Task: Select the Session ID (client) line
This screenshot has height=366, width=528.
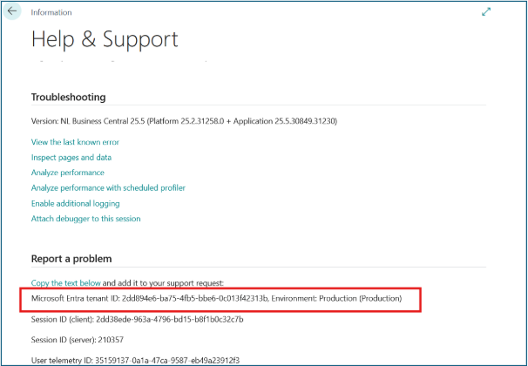Action: pyautogui.click(x=137, y=319)
